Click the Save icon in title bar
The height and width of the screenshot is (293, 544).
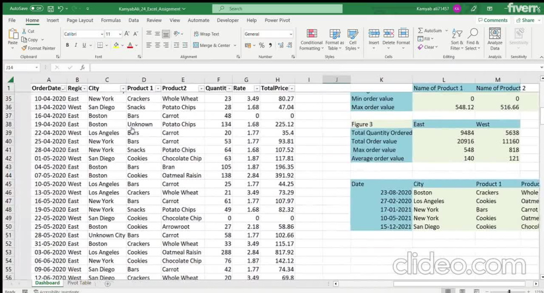coord(51,9)
